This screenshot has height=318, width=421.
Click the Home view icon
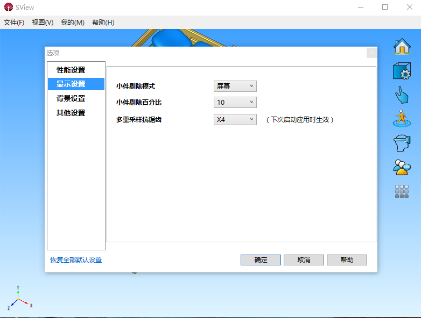coord(402,47)
